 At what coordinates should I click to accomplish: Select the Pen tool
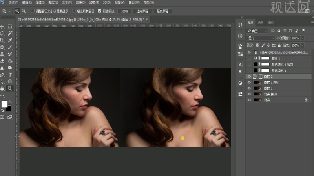(2, 75)
